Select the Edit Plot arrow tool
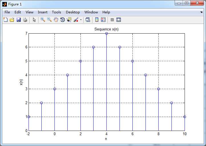This screenshot has width=206, height=146. point(34,20)
